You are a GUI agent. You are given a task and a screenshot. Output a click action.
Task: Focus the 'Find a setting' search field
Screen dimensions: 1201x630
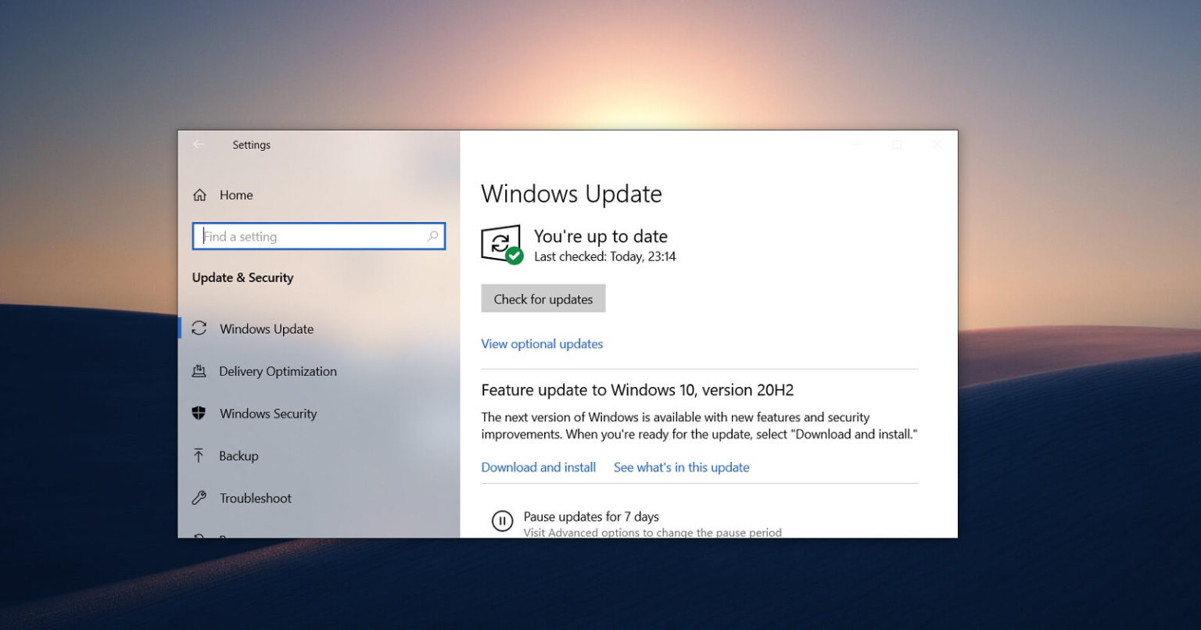coord(313,237)
